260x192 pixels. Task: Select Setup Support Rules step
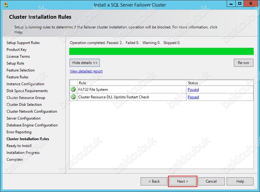click(23, 43)
